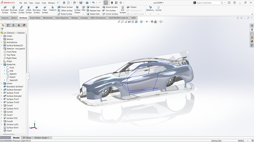Expand the Surface Bodies(23) folder
This screenshot has width=254, height=142.
(2, 45)
